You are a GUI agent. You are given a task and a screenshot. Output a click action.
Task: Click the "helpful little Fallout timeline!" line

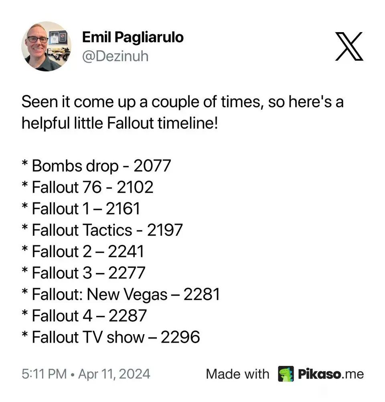[120, 123]
